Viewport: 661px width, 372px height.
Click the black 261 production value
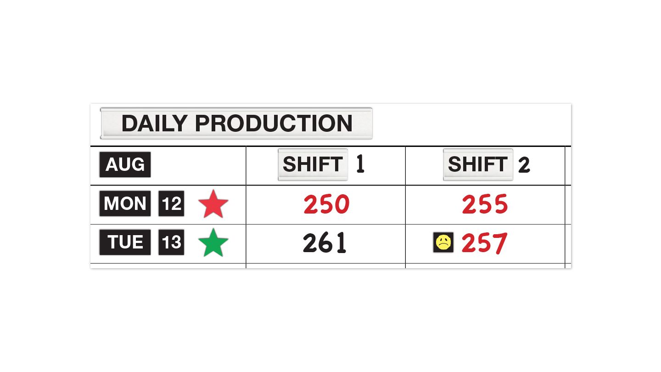tap(325, 243)
